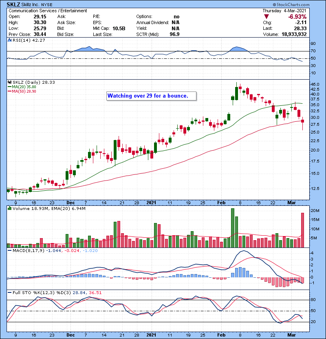Click the RSI(14) 42.27 value label
The image size is (326, 339).
click(x=29, y=40)
